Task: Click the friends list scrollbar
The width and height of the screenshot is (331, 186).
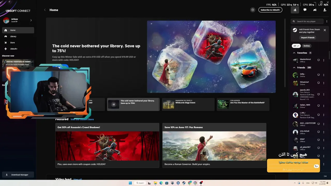Action: 329,55
